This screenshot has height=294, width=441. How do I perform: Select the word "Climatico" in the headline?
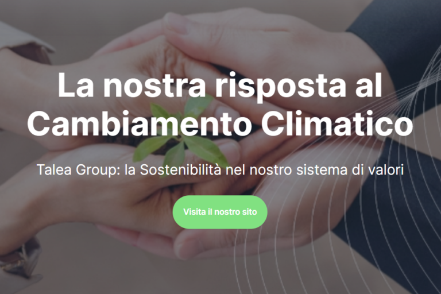coord(338,123)
